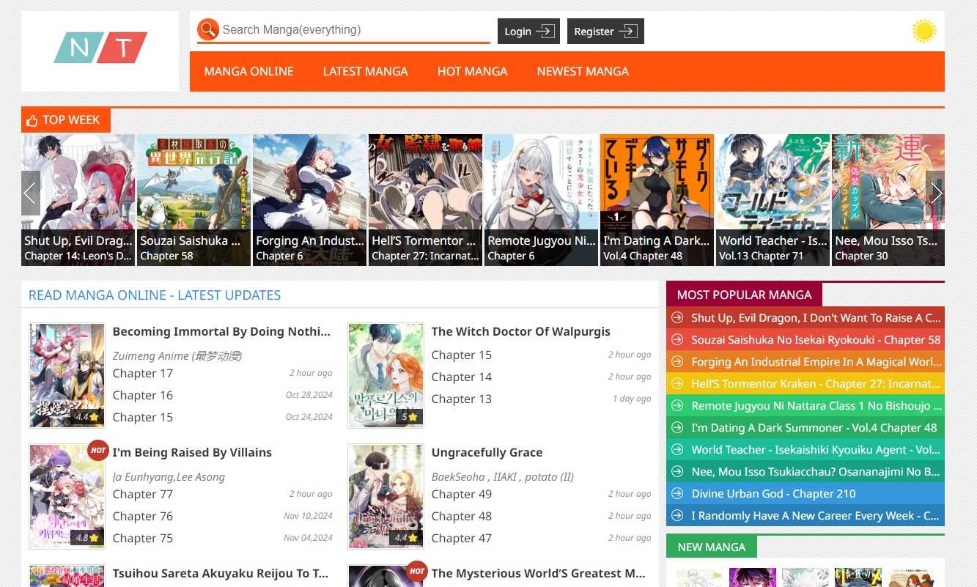Open the MANGA ONLINE menu

(x=249, y=71)
